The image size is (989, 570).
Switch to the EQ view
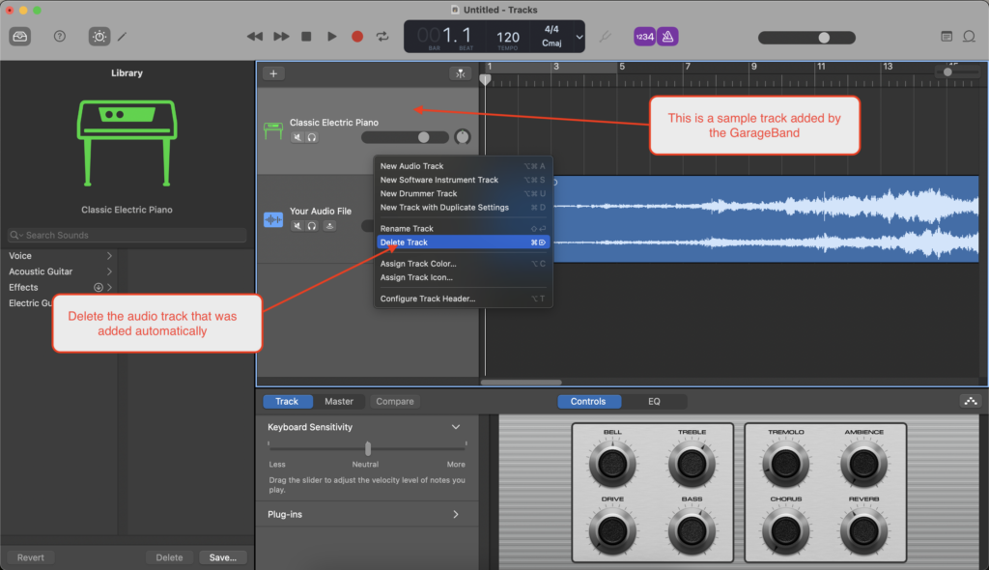pos(654,402)
